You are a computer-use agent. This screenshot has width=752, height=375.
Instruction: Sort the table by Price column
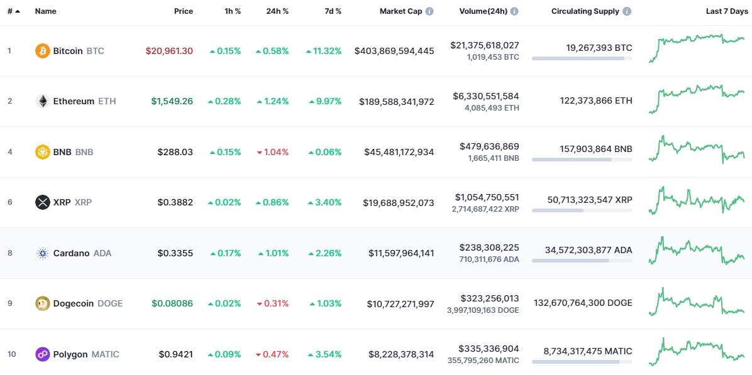point(184,11)
